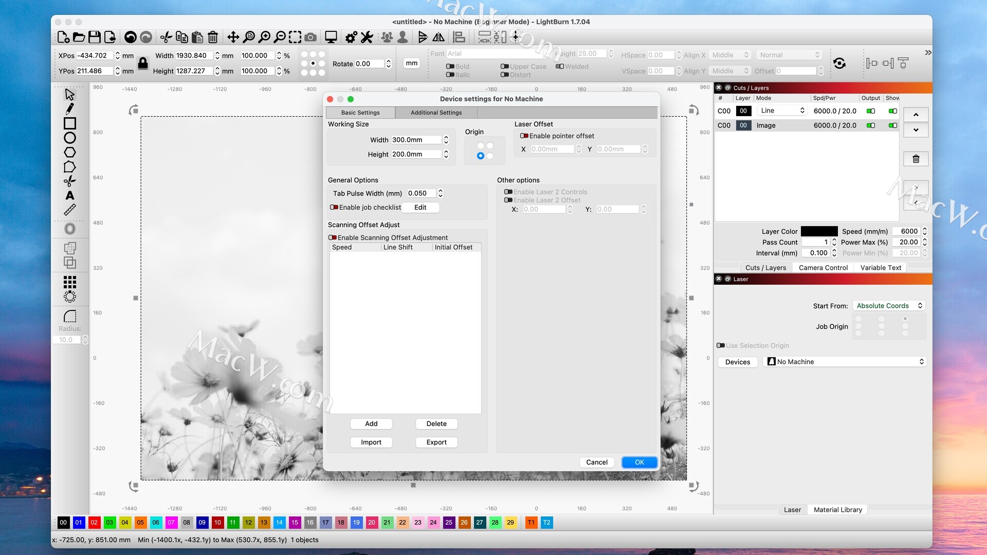Select the Draw Rectangle tool
This screenshot has height=555, width=987.
point(70,123)
